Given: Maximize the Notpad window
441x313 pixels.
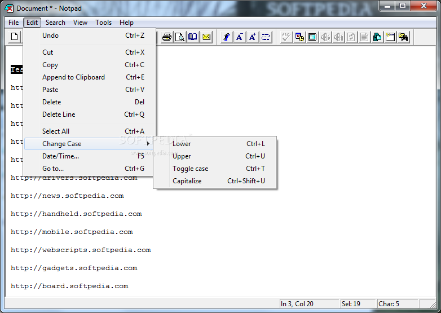Looking at the screenshot, I should pos(403,6).
